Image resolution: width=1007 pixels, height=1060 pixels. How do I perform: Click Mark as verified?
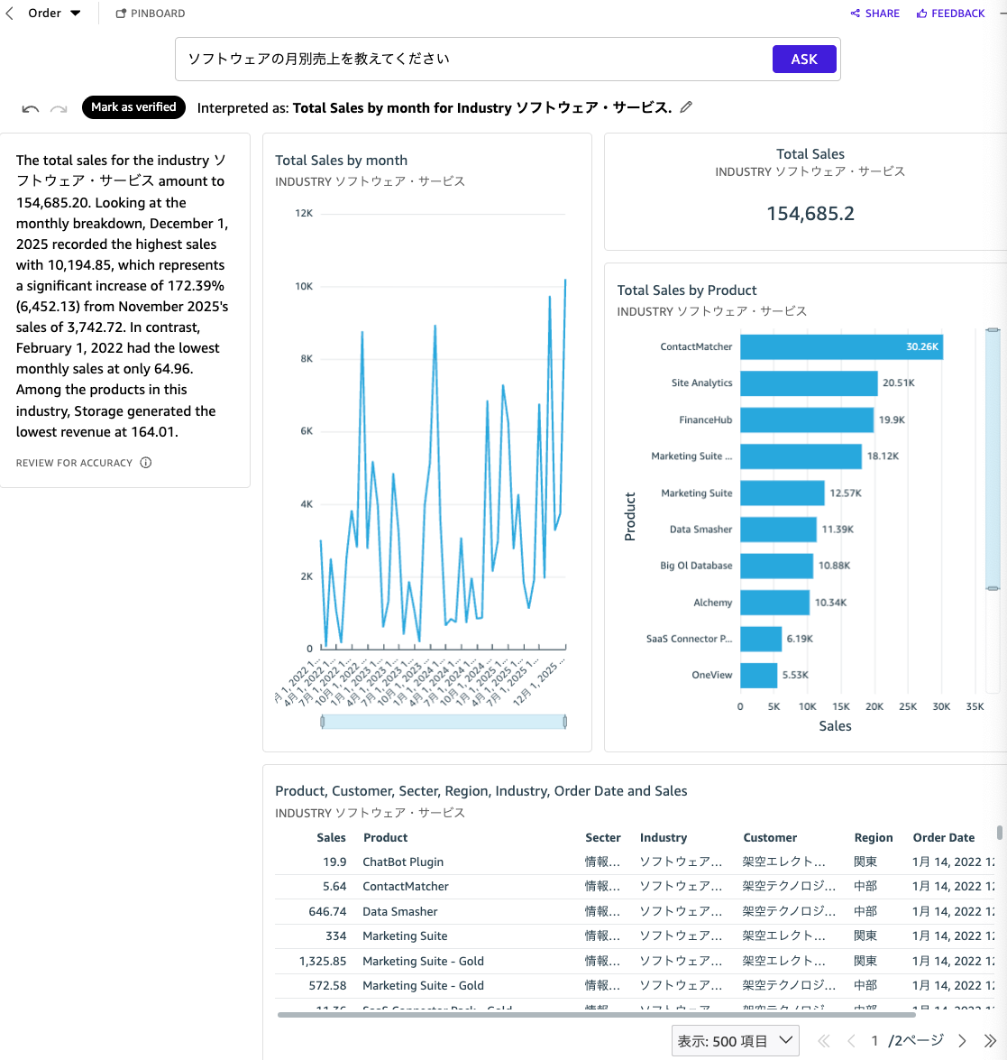click(133, 106)
